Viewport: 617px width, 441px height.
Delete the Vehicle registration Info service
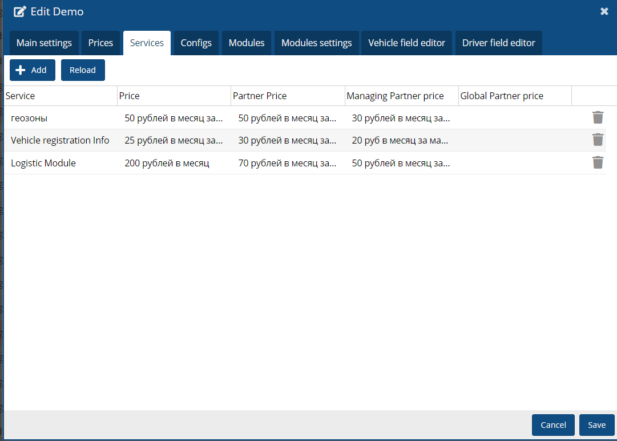pyautogui.click(x=598, y=140)
